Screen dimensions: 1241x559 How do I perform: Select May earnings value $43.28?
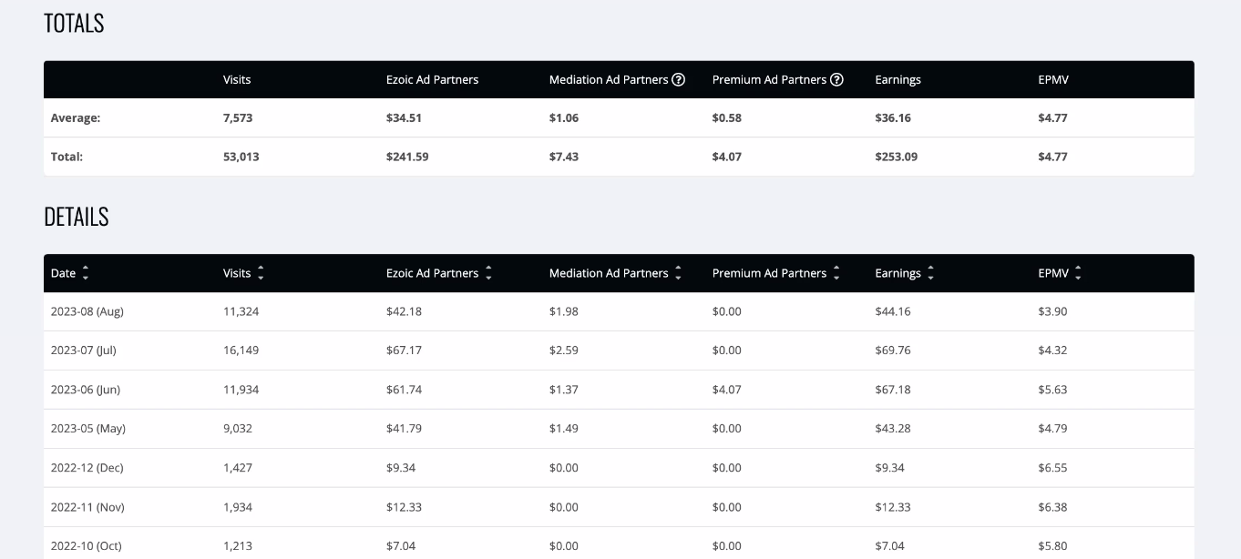coord(893,429)
